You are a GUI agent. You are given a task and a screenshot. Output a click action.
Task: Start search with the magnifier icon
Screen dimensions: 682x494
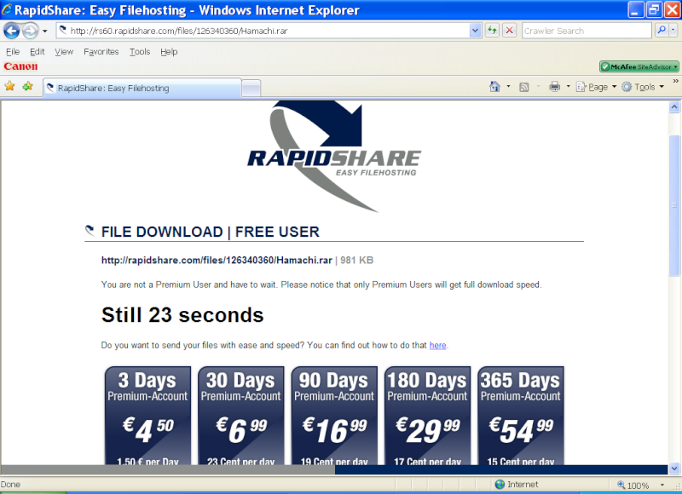pyautogui.click(x=662, y=30)
